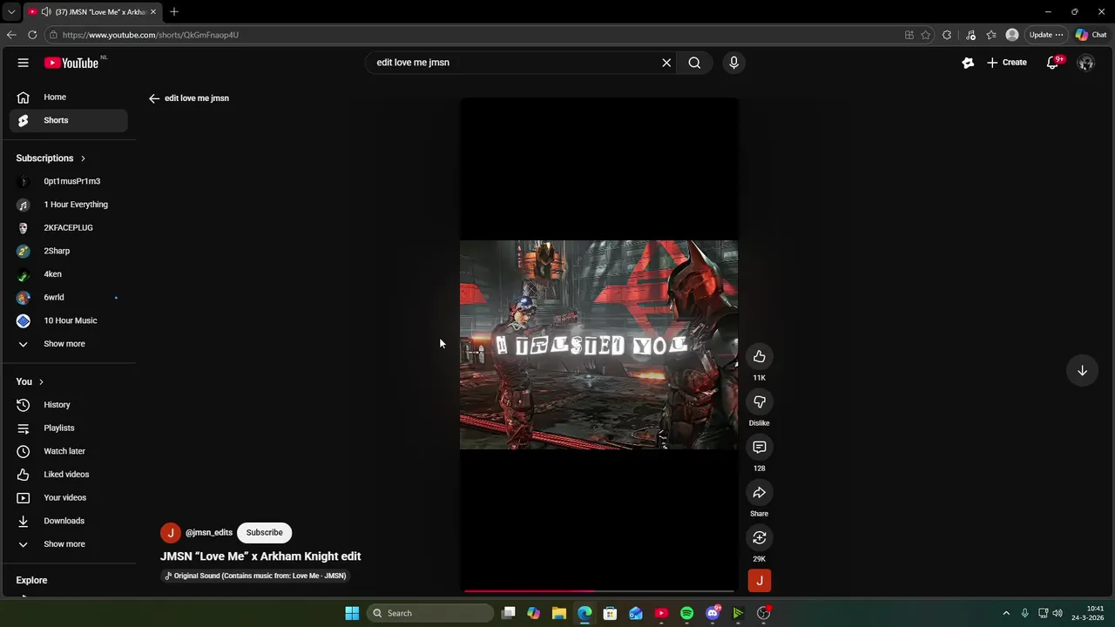The width and height of the screenshot is (1115, 627).
Task: Show hidden system tray icons
Action: pyautogui.click(x=1006, y=613)
